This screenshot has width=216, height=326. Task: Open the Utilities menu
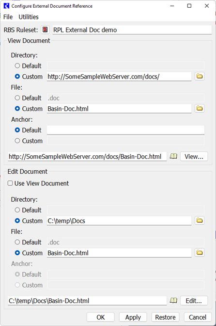pyautogui.click(x=29, y=17)
